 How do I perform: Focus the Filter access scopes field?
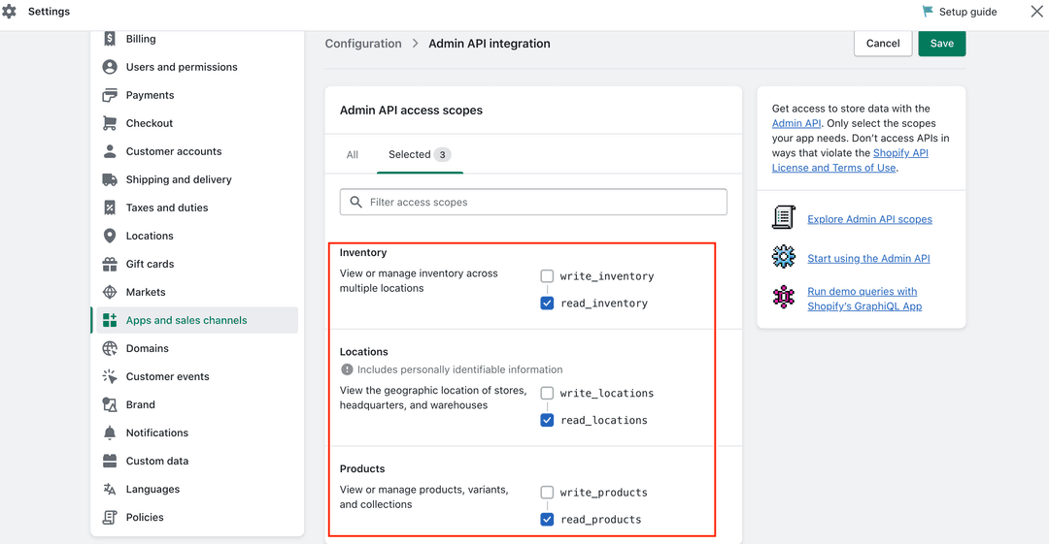click(x=533, y=202)
